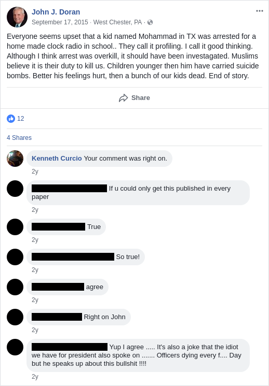Click redacted avatar beside 'So true!' comment
The height and width of the screenshot is (386, 269).
coord(15,257)
